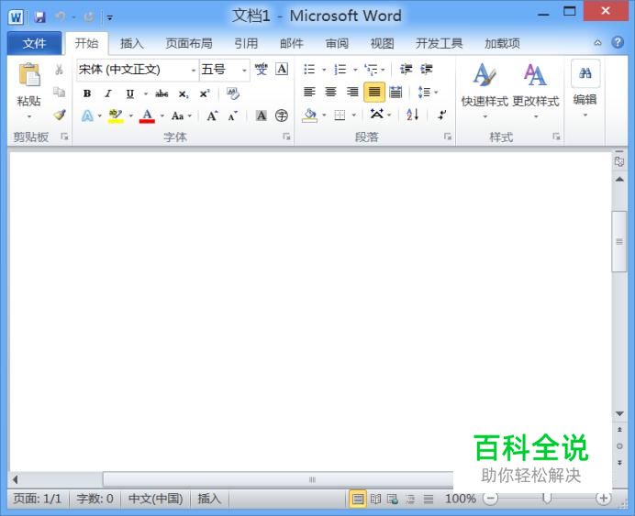Apply strikethrough with the abc icon
Viewport: 635px width, 516px height.
coord(162,94)
